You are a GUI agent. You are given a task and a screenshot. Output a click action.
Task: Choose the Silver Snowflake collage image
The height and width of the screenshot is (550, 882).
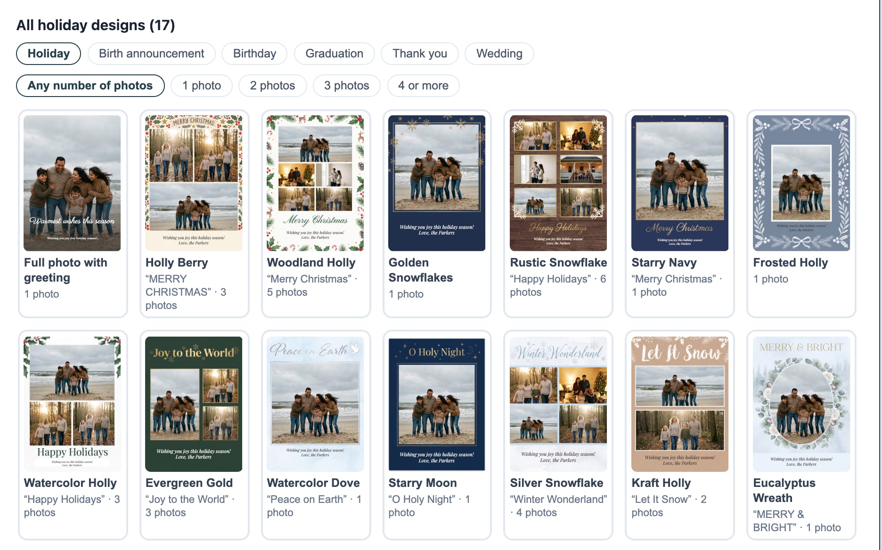pos(558,404)
